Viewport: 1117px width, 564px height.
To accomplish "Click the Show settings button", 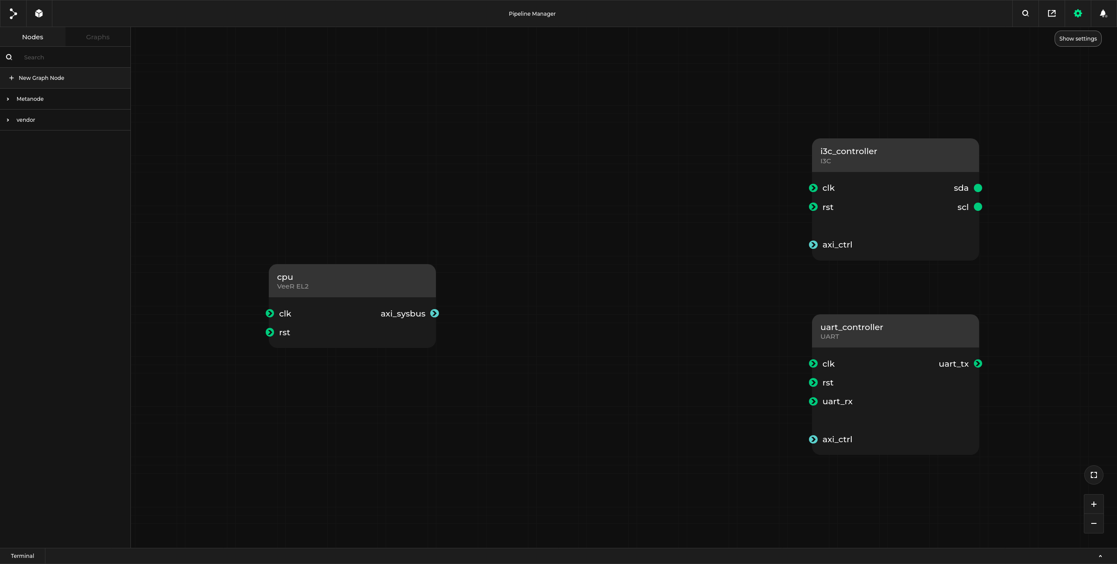I will click(x=1078, y=38).
